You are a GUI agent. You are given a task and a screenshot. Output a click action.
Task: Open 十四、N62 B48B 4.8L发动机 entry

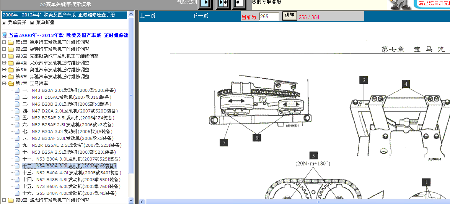pyautogui.click(x=72, y=180)
